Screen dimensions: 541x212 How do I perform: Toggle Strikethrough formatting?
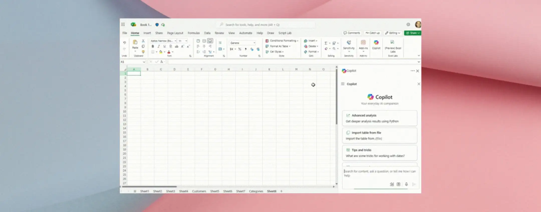pyautogui.click(x=177, y=46)
